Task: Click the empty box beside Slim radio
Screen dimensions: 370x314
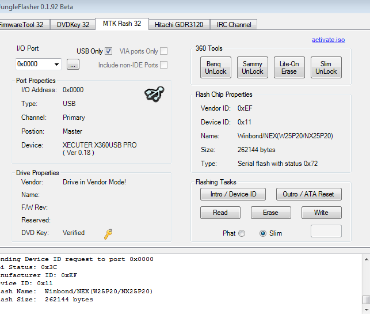Action: tap(326, 231)
